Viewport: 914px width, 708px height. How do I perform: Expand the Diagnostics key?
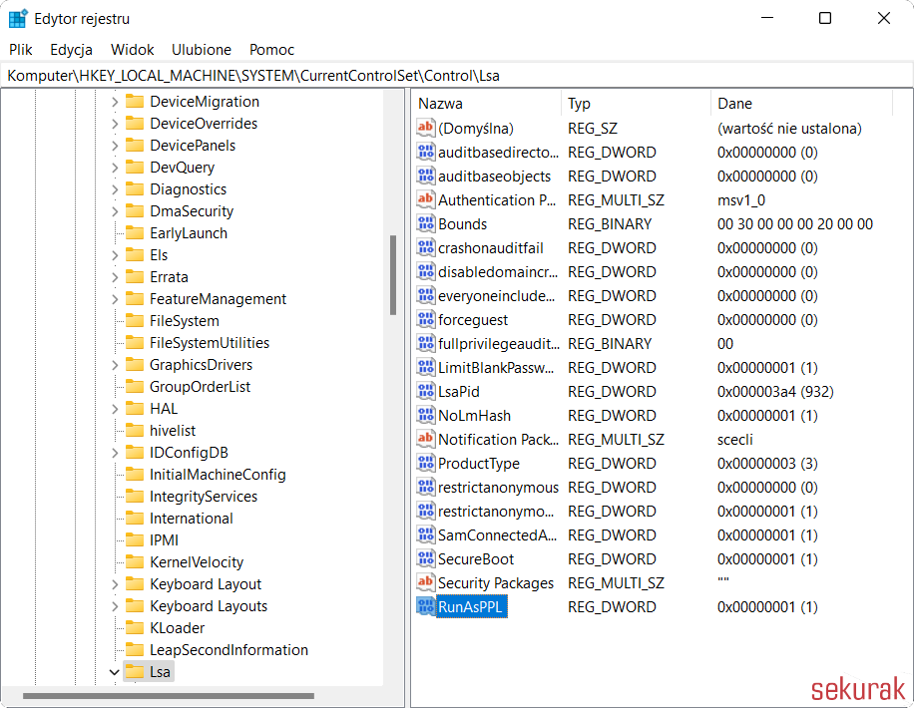(x=114, y=189)
